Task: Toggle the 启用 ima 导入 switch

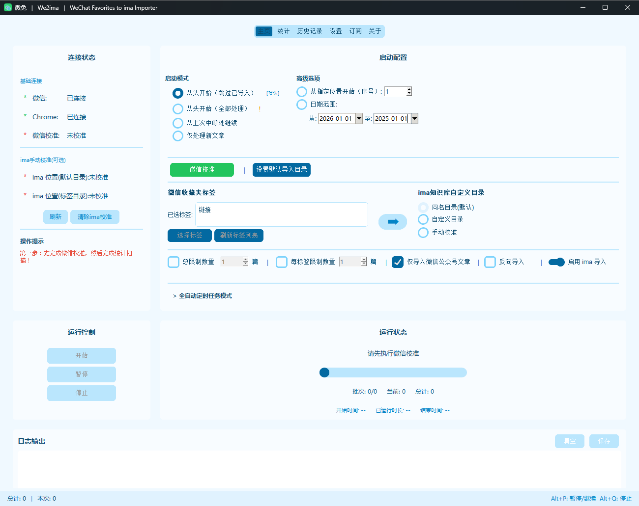Action: [x=556, y=262]
